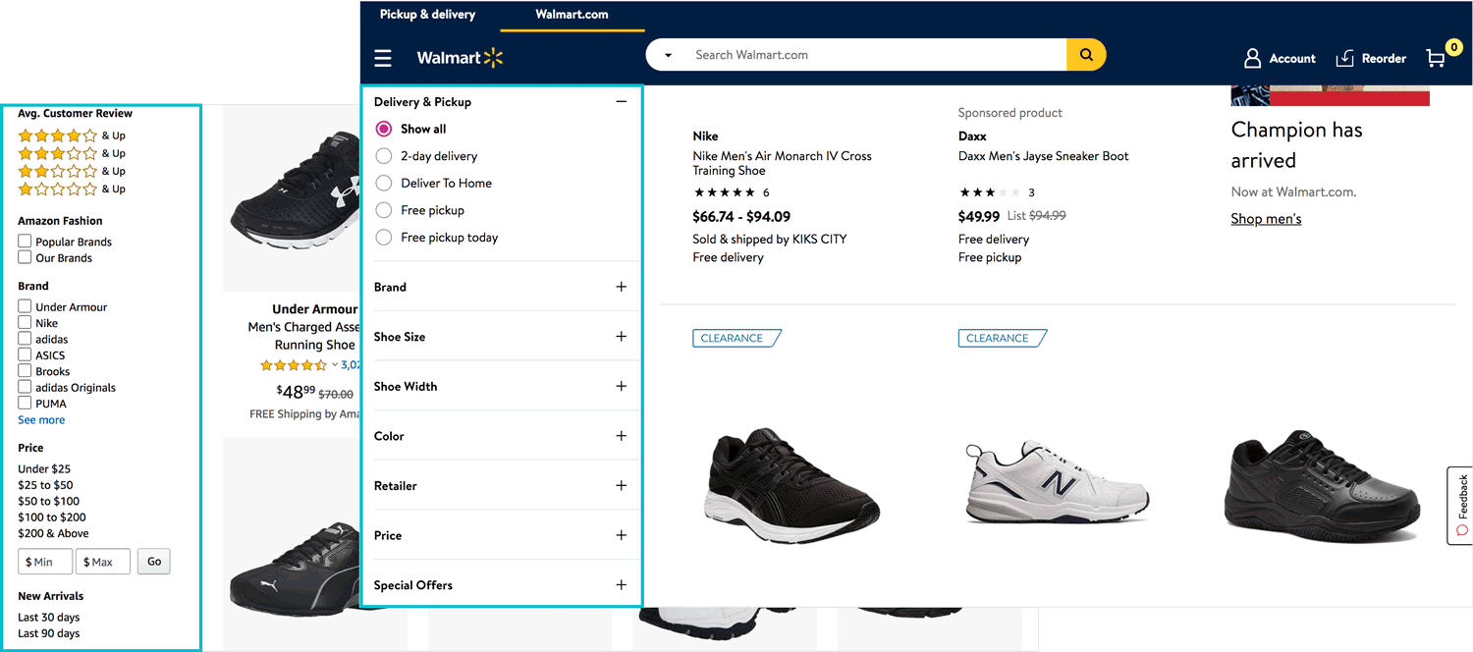1473x652 pixels.
Task: Filter Amazon price $25 to $50
Action: tap(45, 485)
